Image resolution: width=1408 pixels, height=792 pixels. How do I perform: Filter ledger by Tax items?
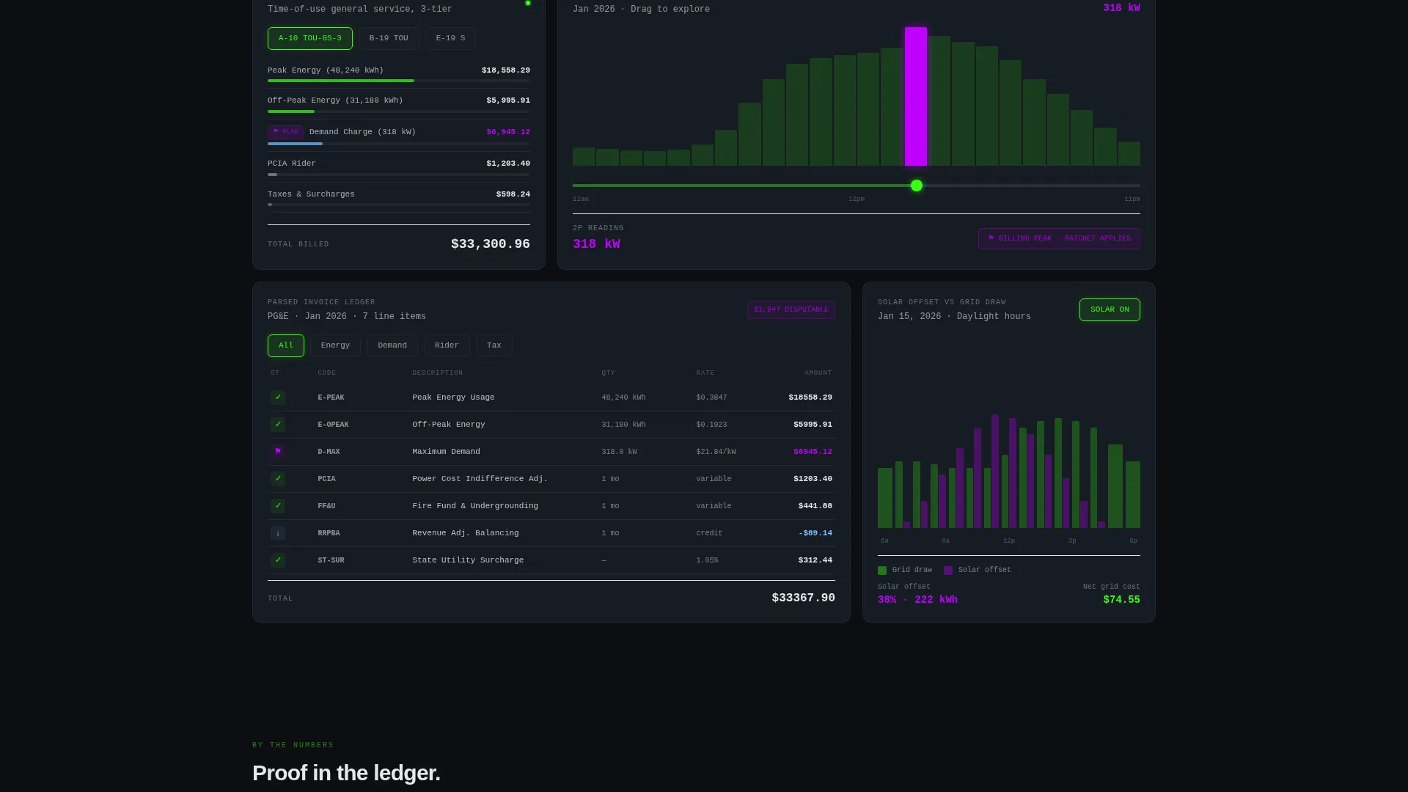[x=494, y=345]
